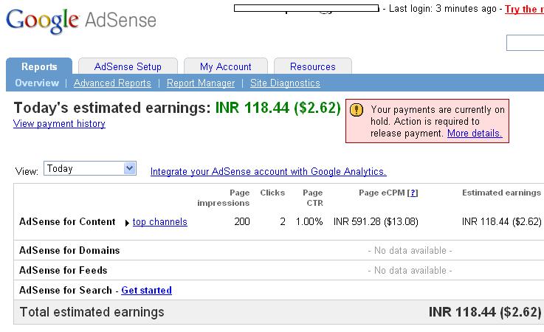Click Get started for AdSense for Search
This screenshot has height=332, width=544.
pyautogui.click(x=146, y=290)
